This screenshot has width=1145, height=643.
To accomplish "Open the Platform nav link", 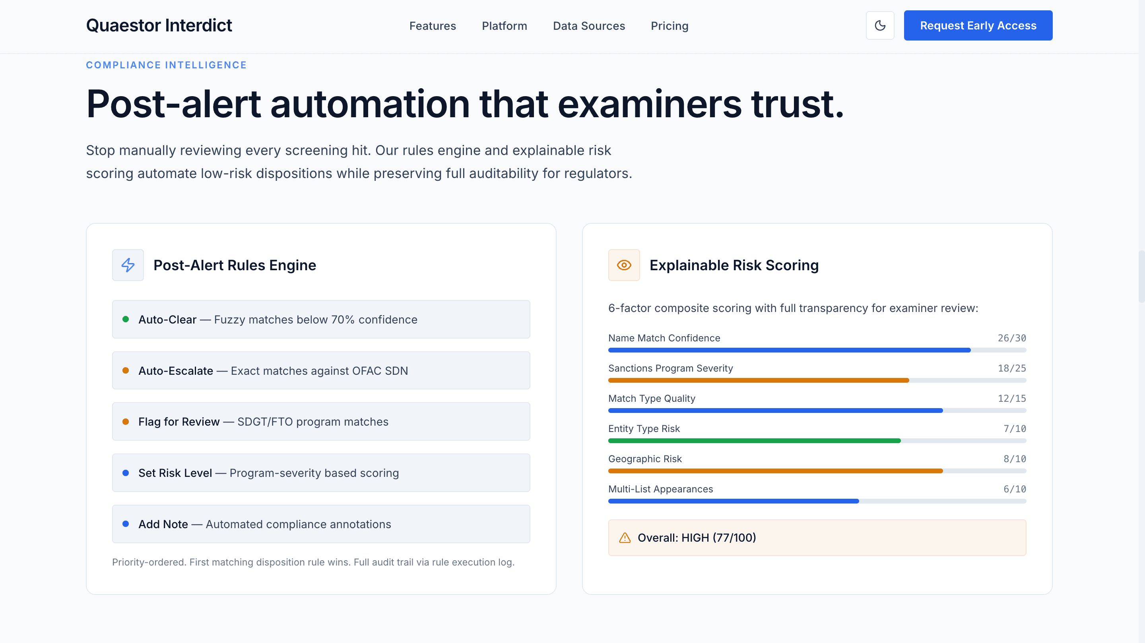I will 504,26.
